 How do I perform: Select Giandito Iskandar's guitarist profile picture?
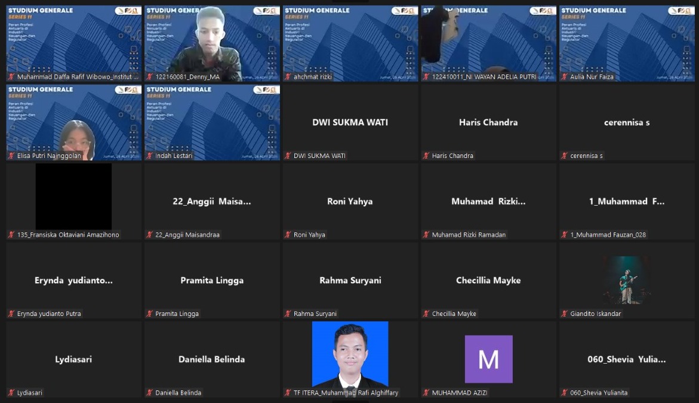point(626,280)
